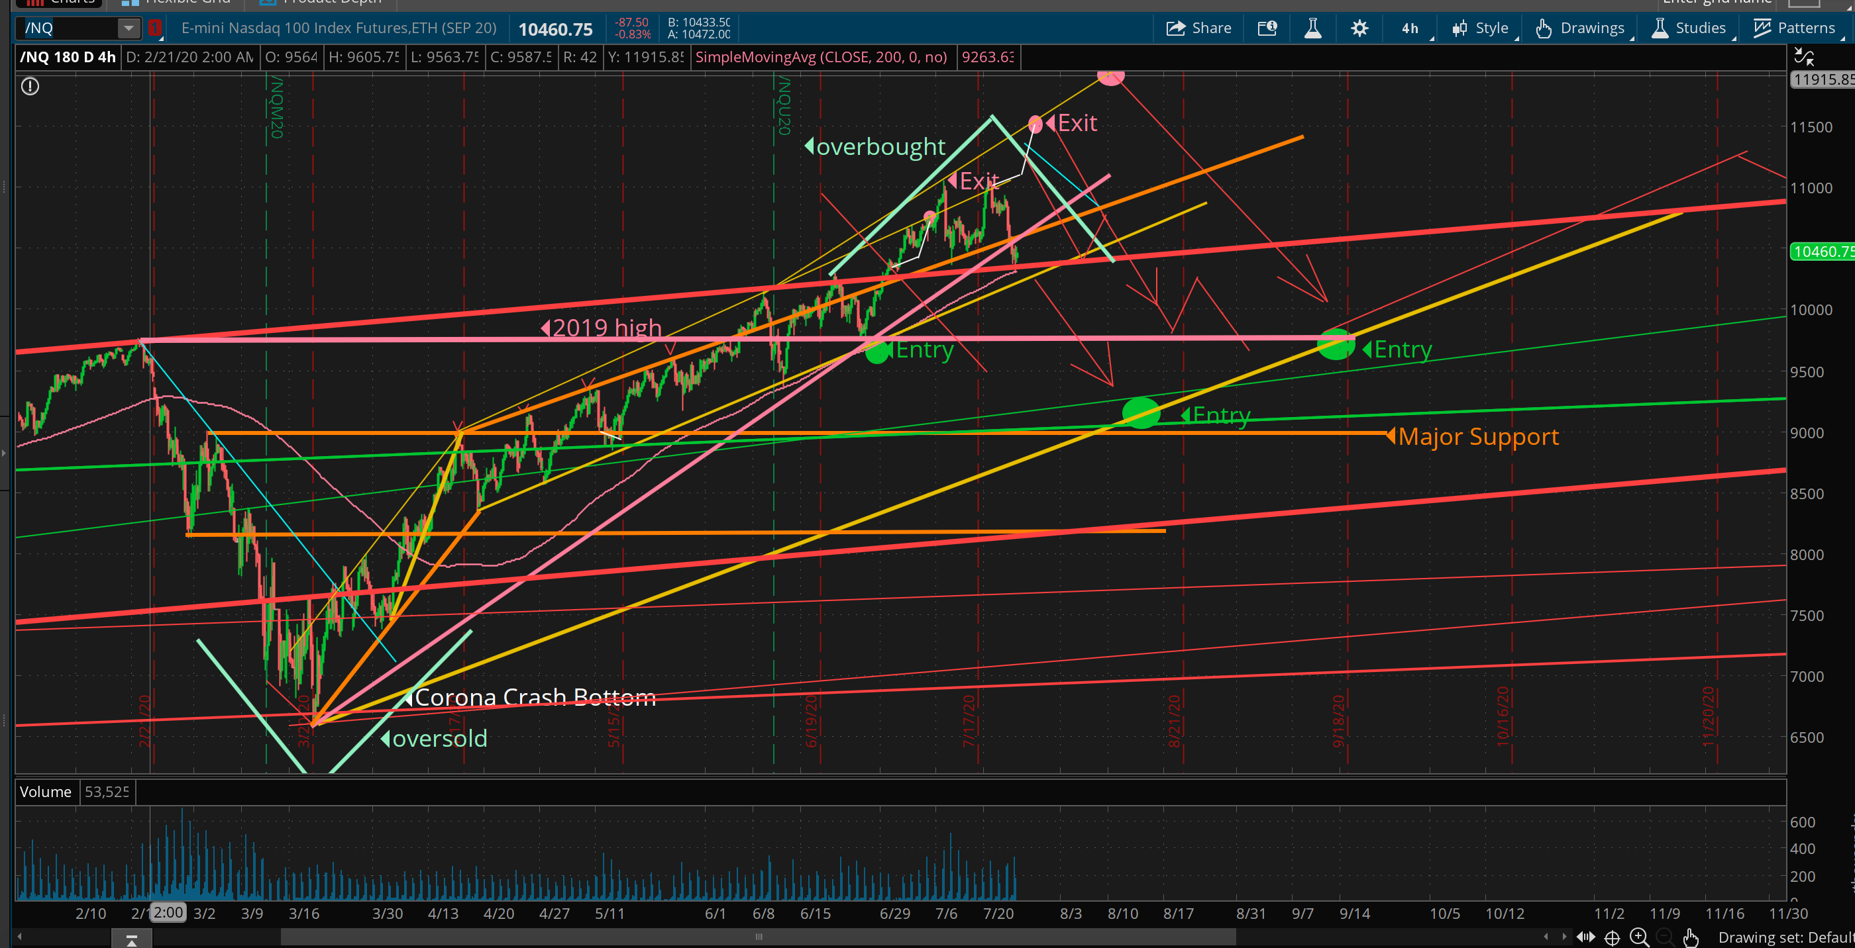Image resolution: width=1855 pixels, height=948 pixels.
Task: Click the chart warning exclamation icon
Action: coord(30,87)
